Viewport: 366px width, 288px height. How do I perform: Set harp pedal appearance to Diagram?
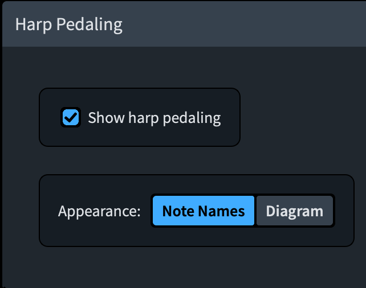(294, 211)
